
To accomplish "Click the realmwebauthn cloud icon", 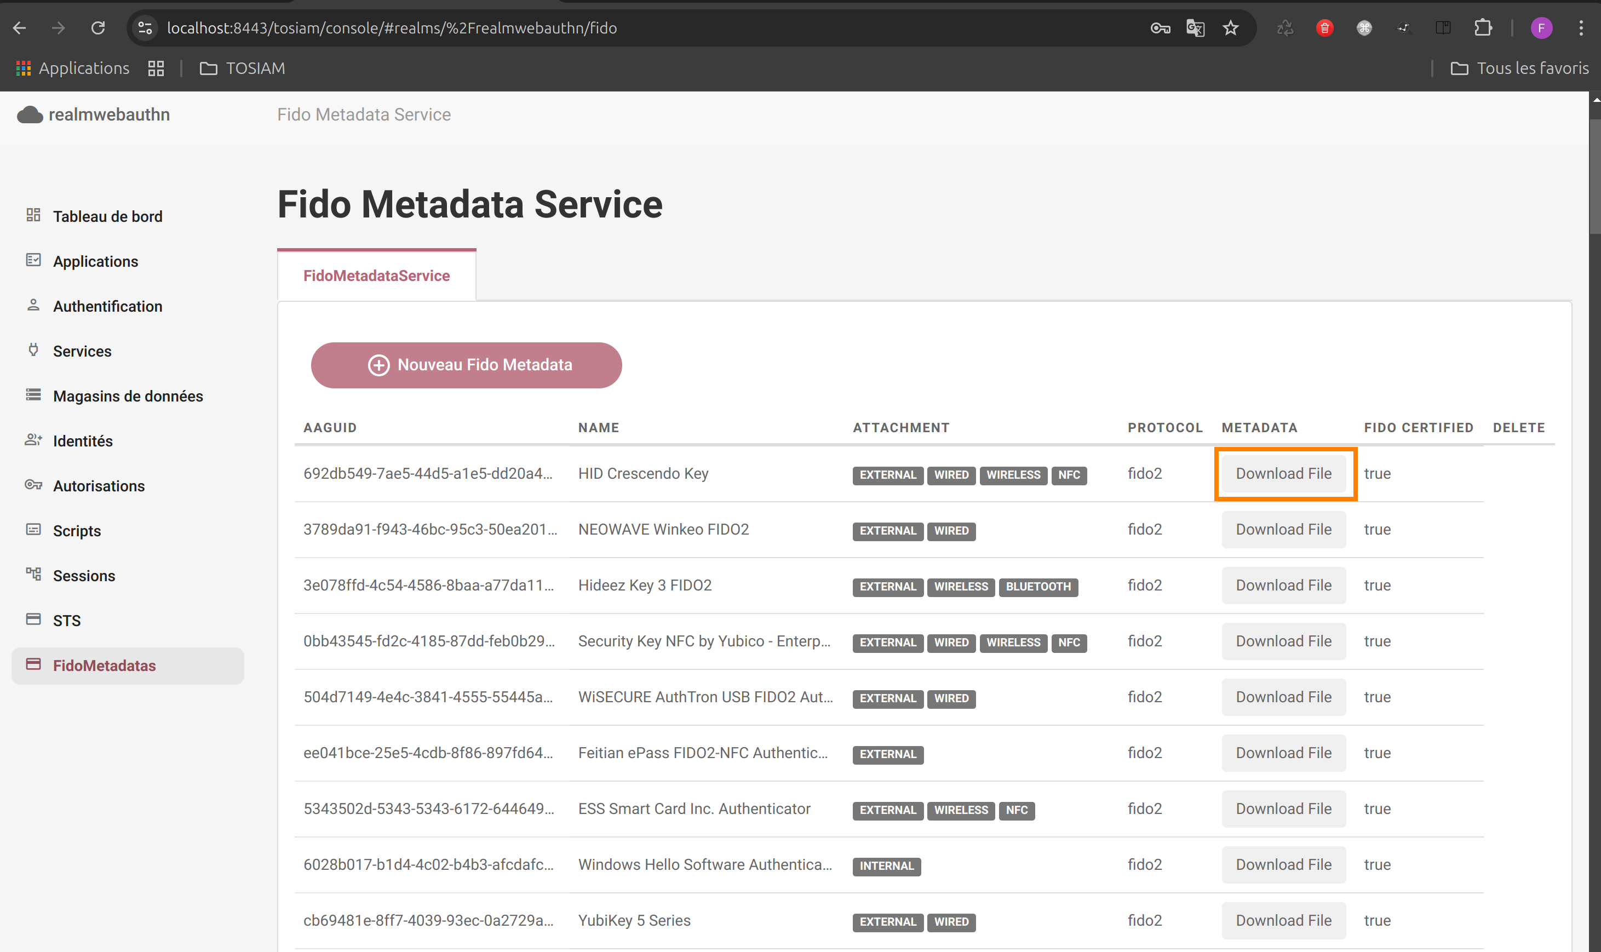I will tap(30, 114).
